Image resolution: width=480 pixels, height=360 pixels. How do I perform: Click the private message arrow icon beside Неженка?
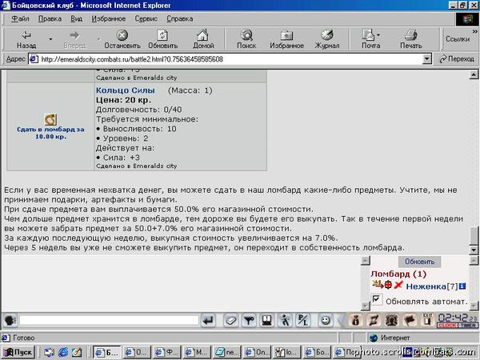click(x=378, y=285)
